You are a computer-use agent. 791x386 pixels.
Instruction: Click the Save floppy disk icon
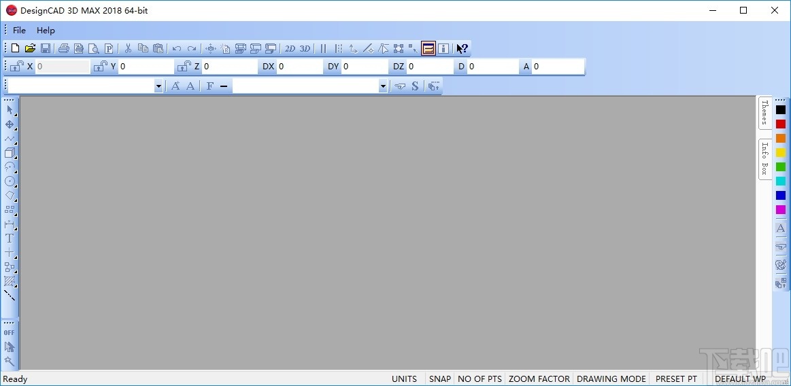[x=46, y=48]
